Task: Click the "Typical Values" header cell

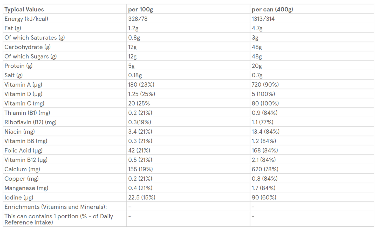Action: click(24, 9)
